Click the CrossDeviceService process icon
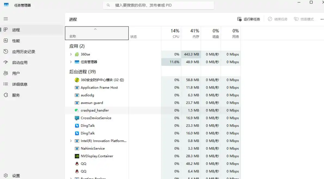 pyautogui.click(x=77, y=118)
